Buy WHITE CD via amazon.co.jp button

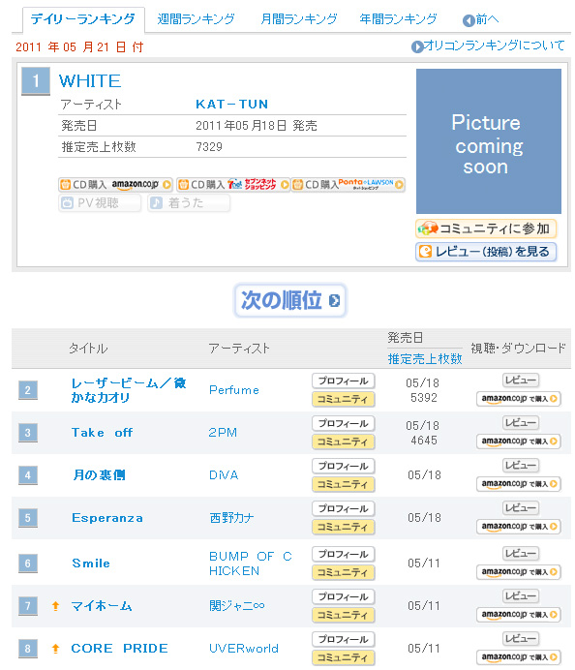[x=115, y=185]
